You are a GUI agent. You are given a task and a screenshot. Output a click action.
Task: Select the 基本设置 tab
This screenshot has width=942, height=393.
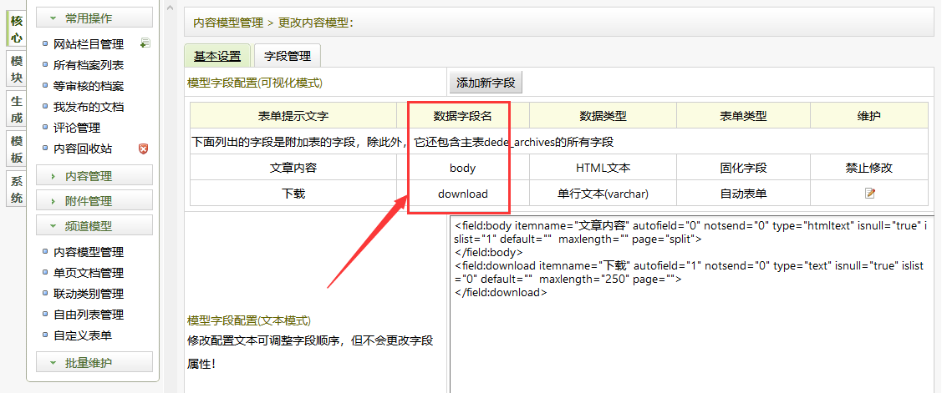[217, 56]
